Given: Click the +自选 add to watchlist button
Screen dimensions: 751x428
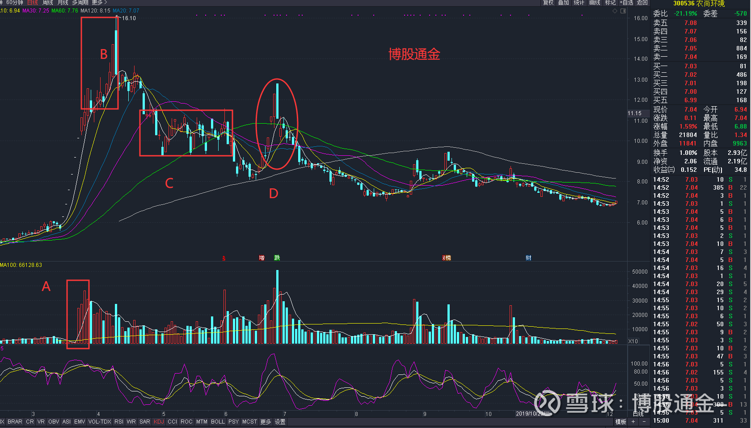Looking at the screenshot, I should pos(626,3).
